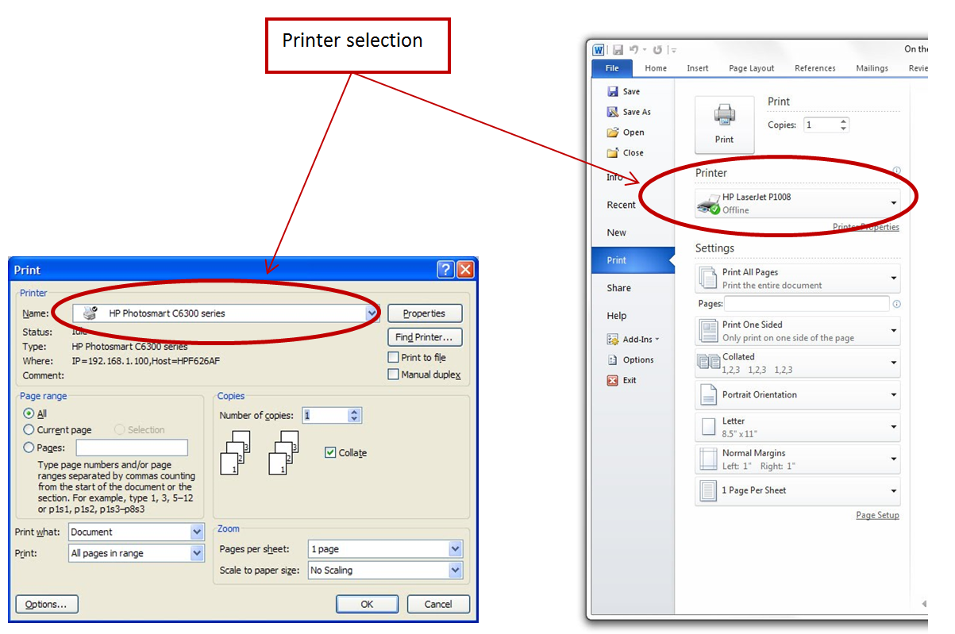Image resolution: width=955 pixels, height=634 pixels.
Task: Enable the Print to file checkbox
Action: pyautogui.click(x=393, y=358)
